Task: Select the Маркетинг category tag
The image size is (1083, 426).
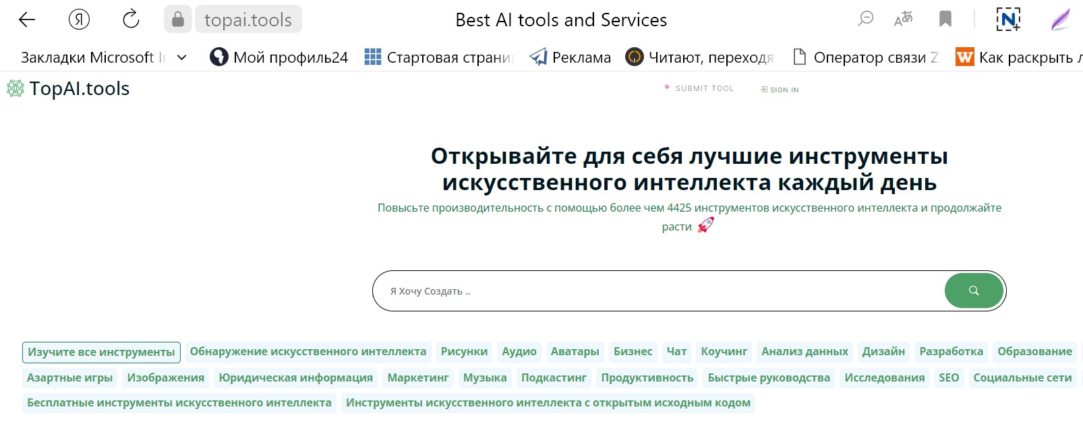Action: pyautogui.click(x=417, y=377)
